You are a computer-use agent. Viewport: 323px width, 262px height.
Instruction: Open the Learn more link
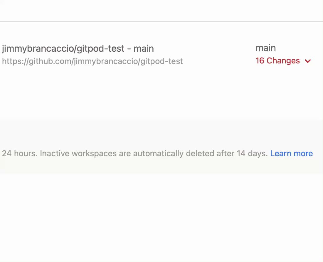[x=291, y=153]
